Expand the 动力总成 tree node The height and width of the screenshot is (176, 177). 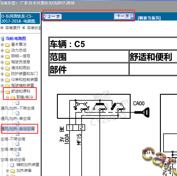point(2,50)
